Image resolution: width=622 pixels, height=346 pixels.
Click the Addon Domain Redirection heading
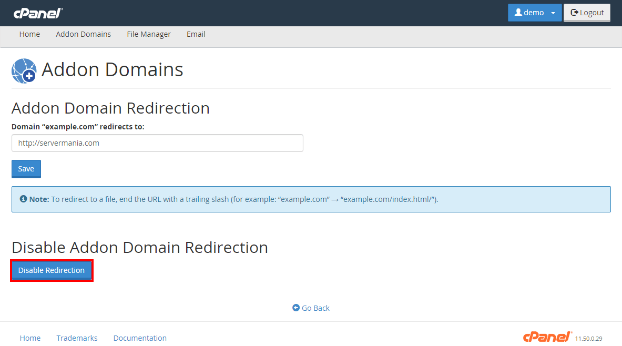(110, 108)
